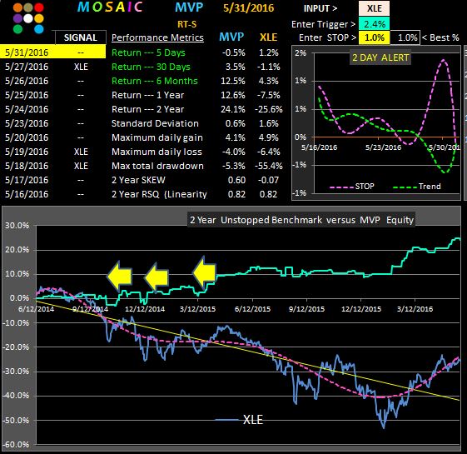Click the Max total drawdown label
This screenshot has height=454, width=467.
point(157,166)
